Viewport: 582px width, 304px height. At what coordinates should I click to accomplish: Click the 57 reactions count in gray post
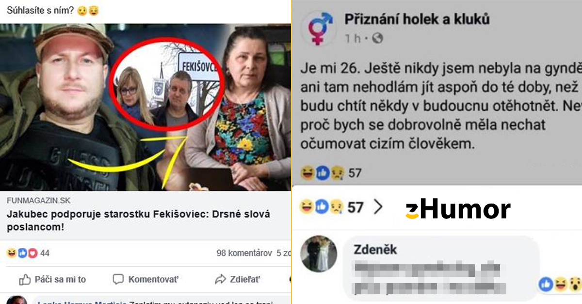(x=355, y=172)
